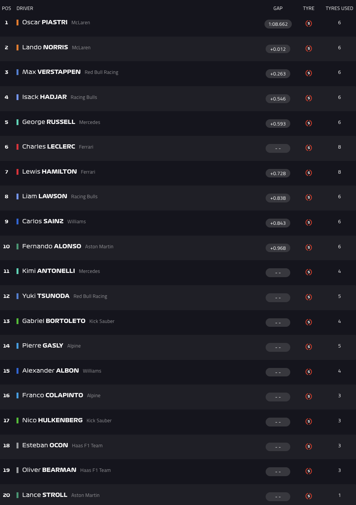Click the soft tyre icon for Oscar Piastri
The image size is (356, 505).
pyautogui.click(x=308, y=23)
